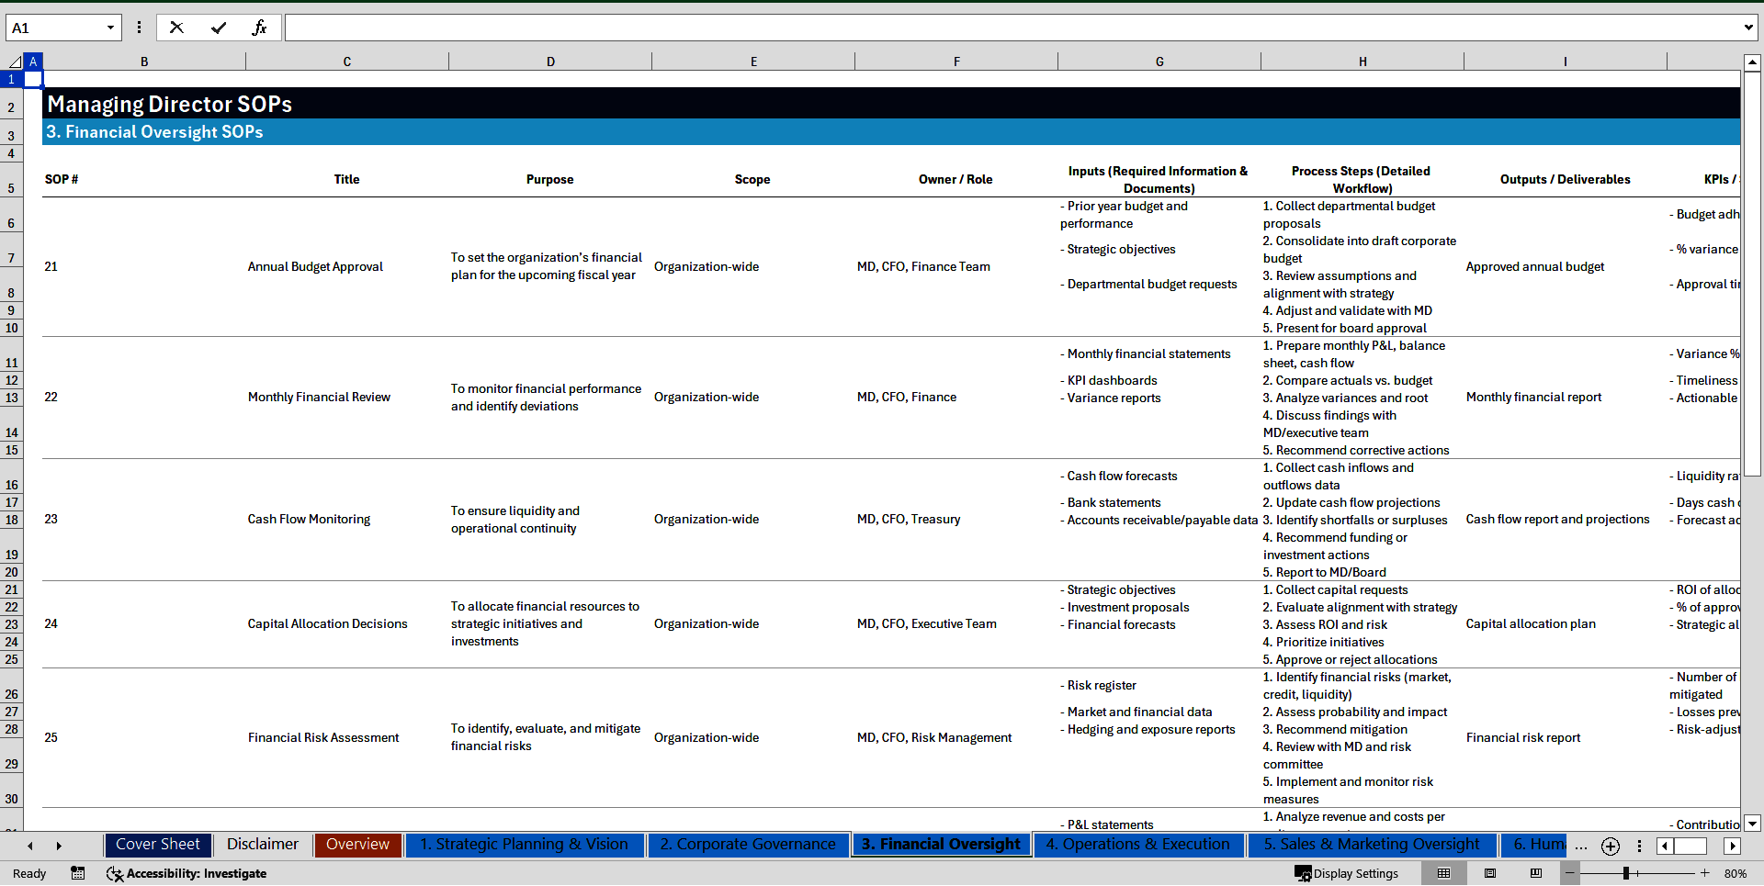Click the Select All corner triangle
This screenshot has height=886, width=1764.
15,62
